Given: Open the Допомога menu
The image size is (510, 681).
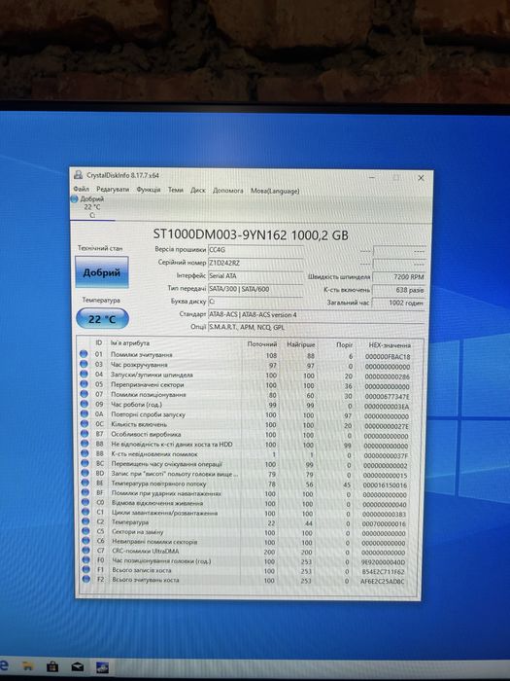Looking at the screenshot, I should point(227,191).
